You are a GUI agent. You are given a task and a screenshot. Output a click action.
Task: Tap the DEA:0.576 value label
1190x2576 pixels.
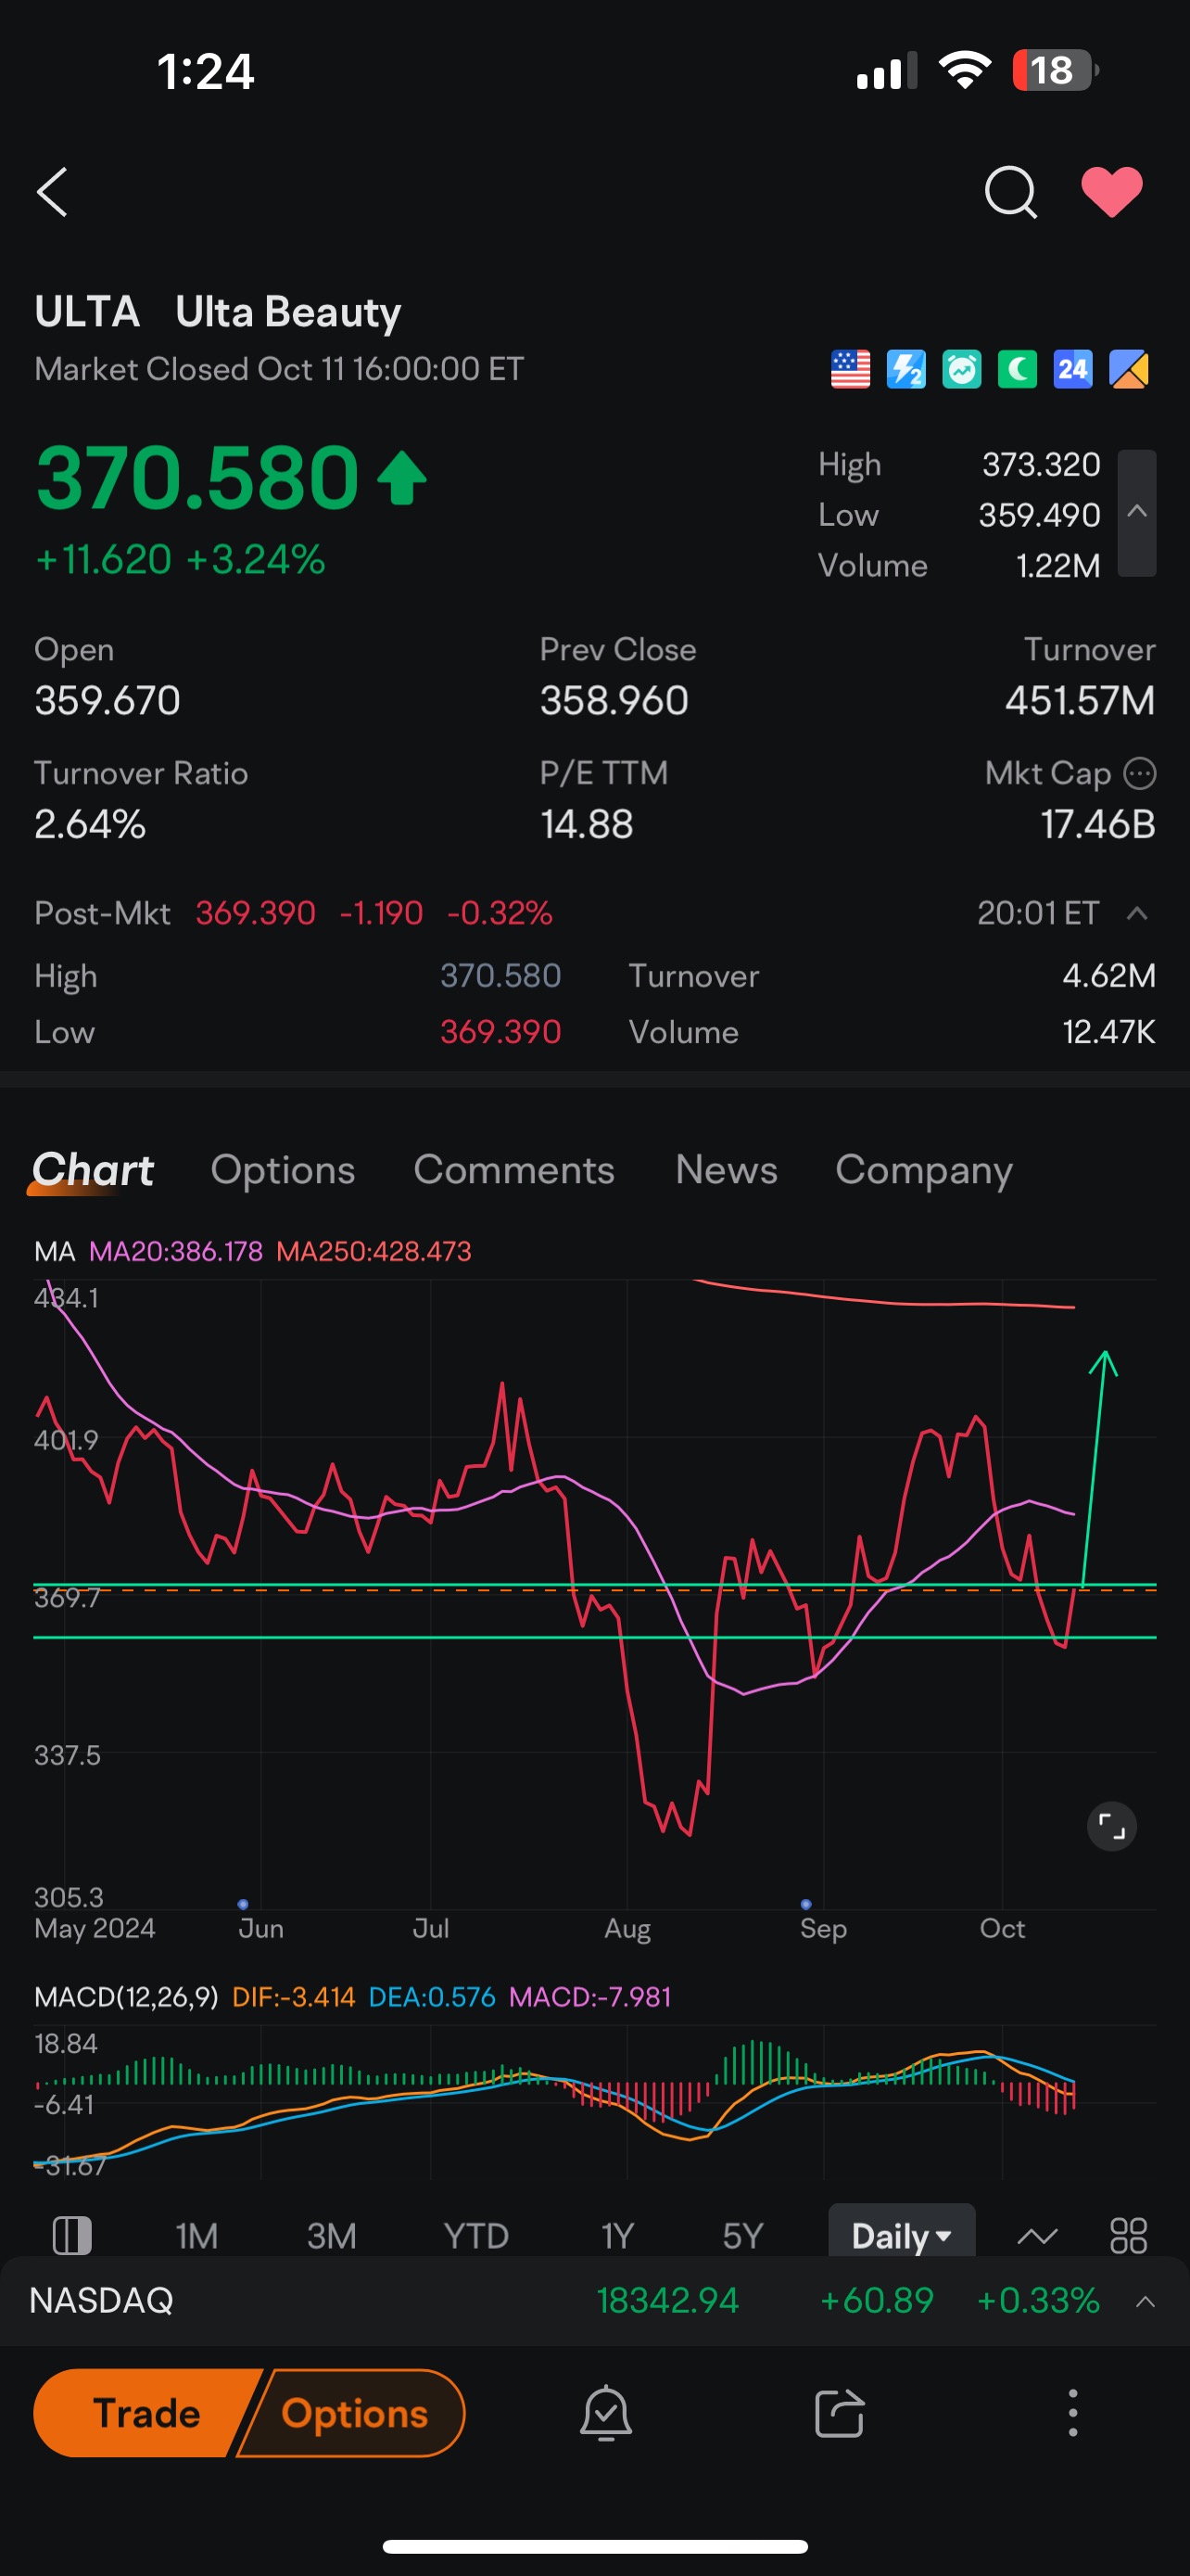(432, 1997)
